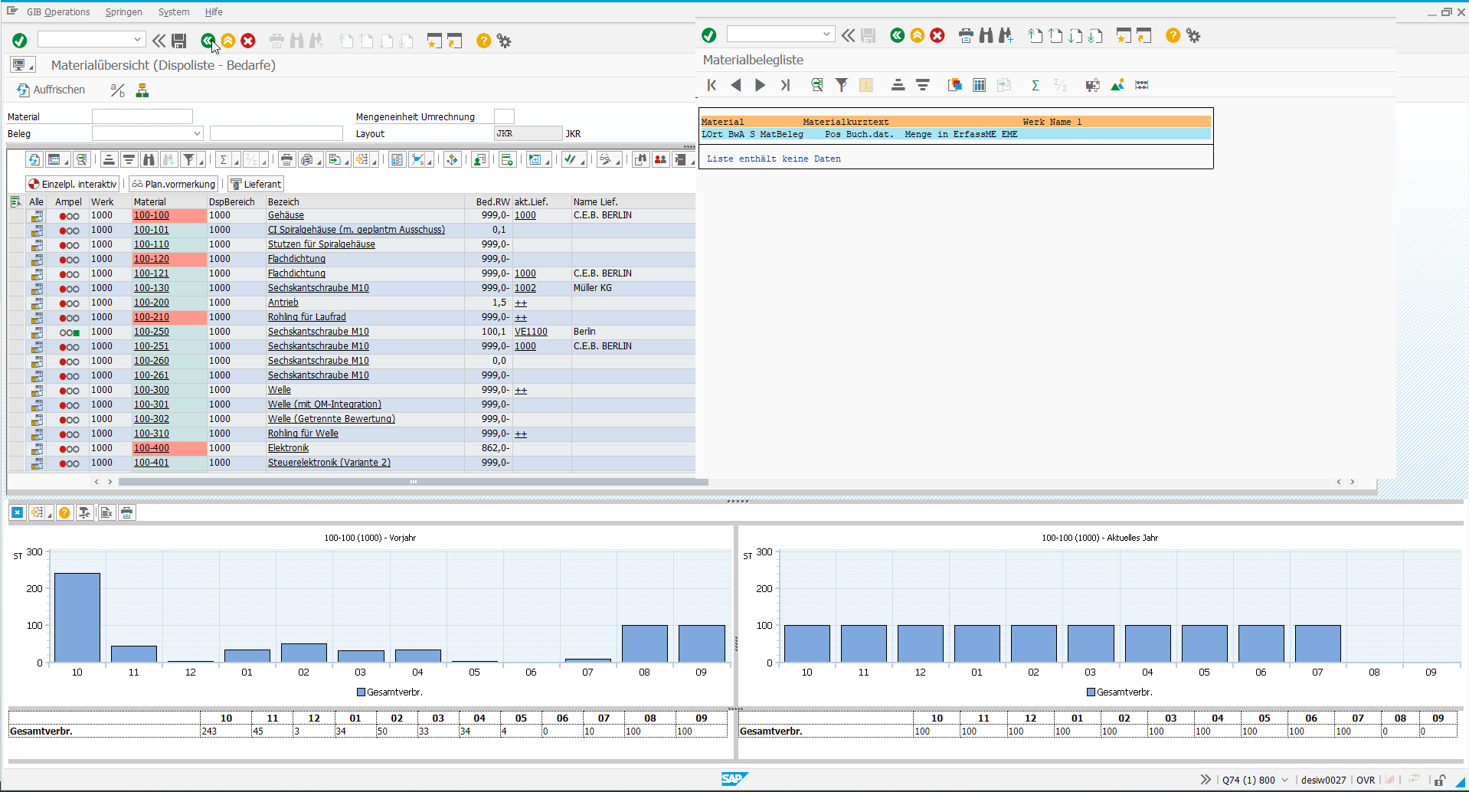Open the Springen menu

123,12
